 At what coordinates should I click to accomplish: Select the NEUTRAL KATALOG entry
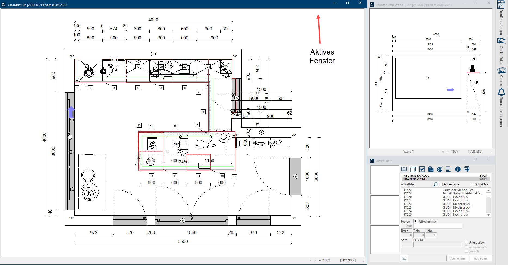[x=445, y=176]
